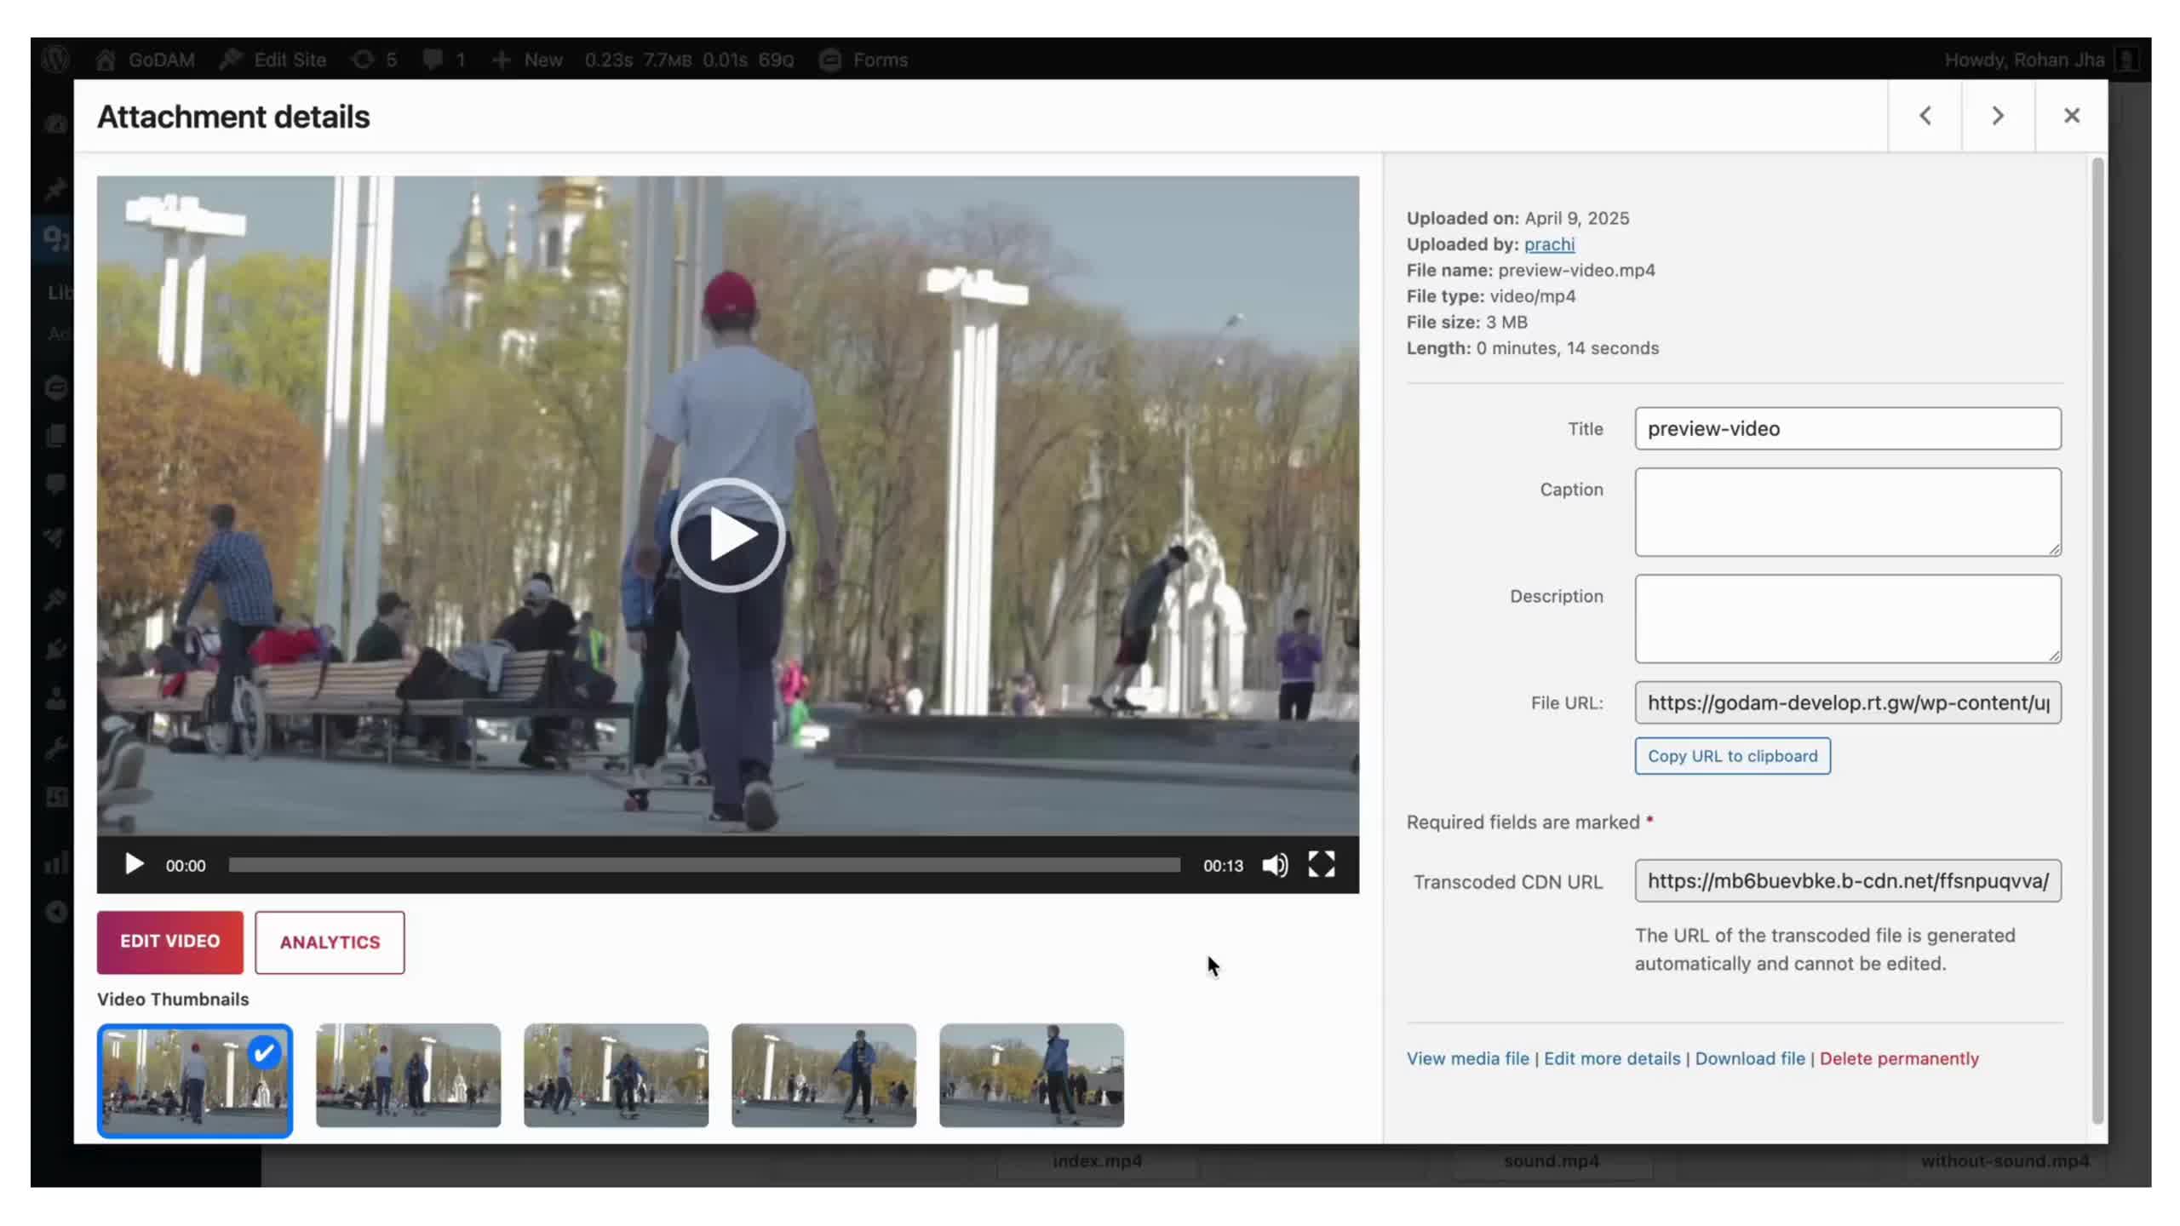Choose the second video thumbnail
Image resolution: width=2180 pixels, height=1226 pixels.
coord(408,1074)
